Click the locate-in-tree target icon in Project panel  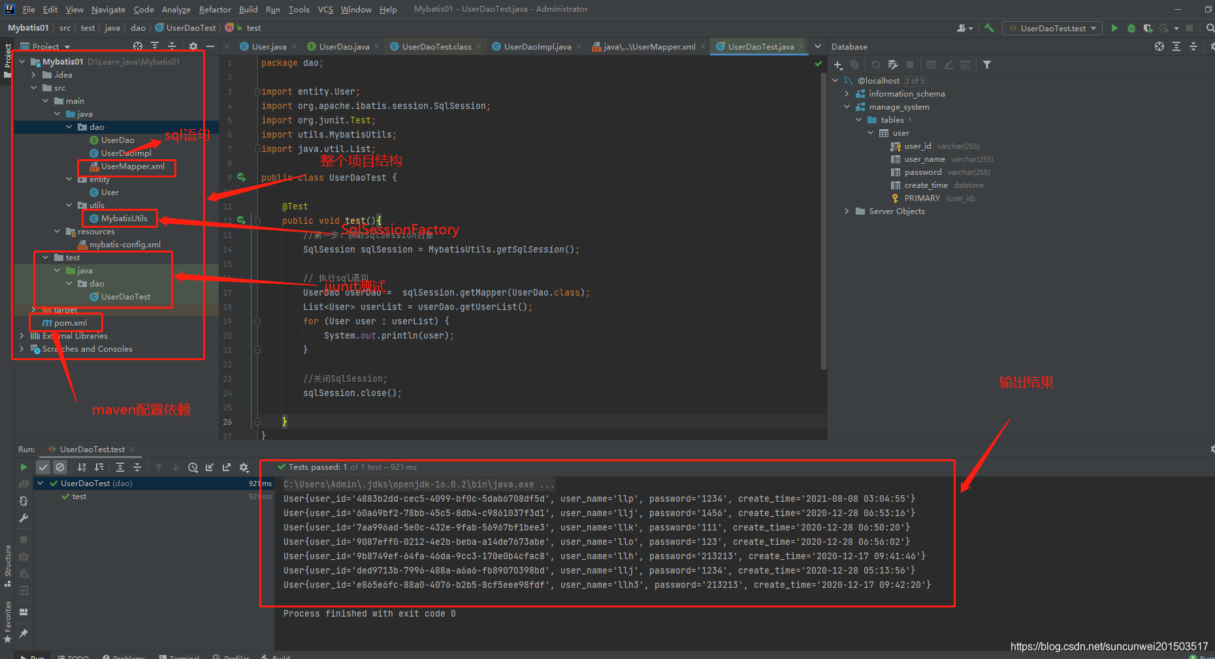click(138, 46)
